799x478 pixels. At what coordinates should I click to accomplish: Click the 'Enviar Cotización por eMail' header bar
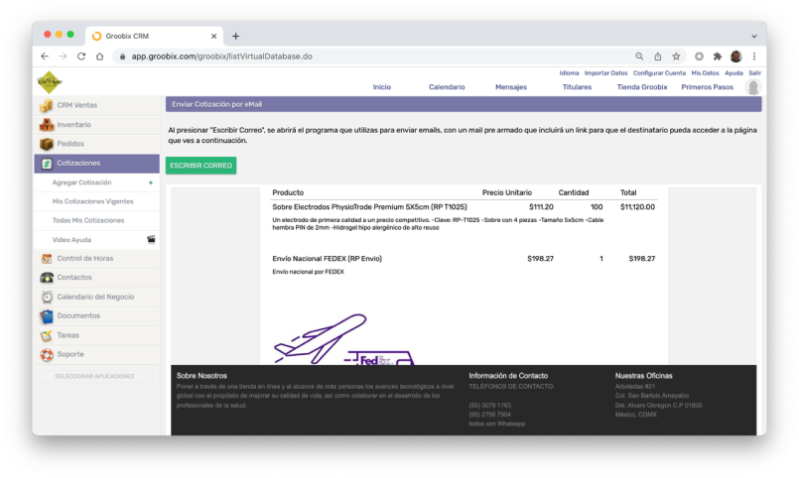click(x=464, y=104)
